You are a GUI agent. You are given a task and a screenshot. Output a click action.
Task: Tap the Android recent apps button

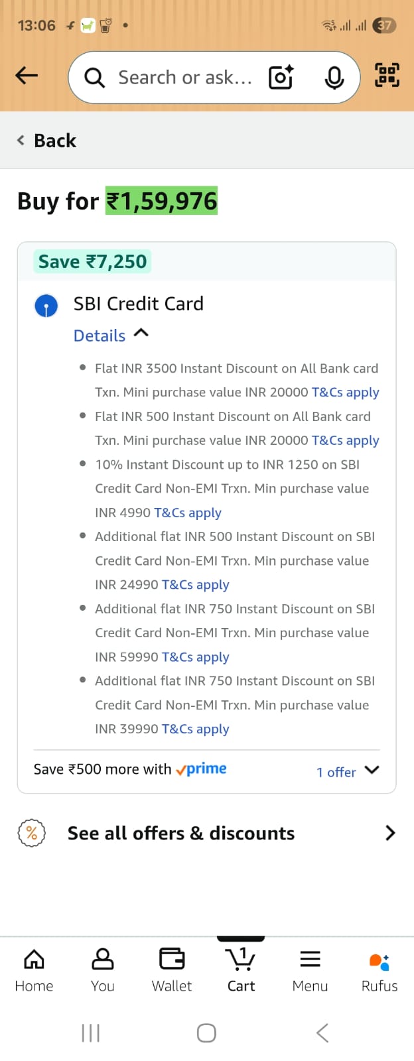(x=90, y=1032)
